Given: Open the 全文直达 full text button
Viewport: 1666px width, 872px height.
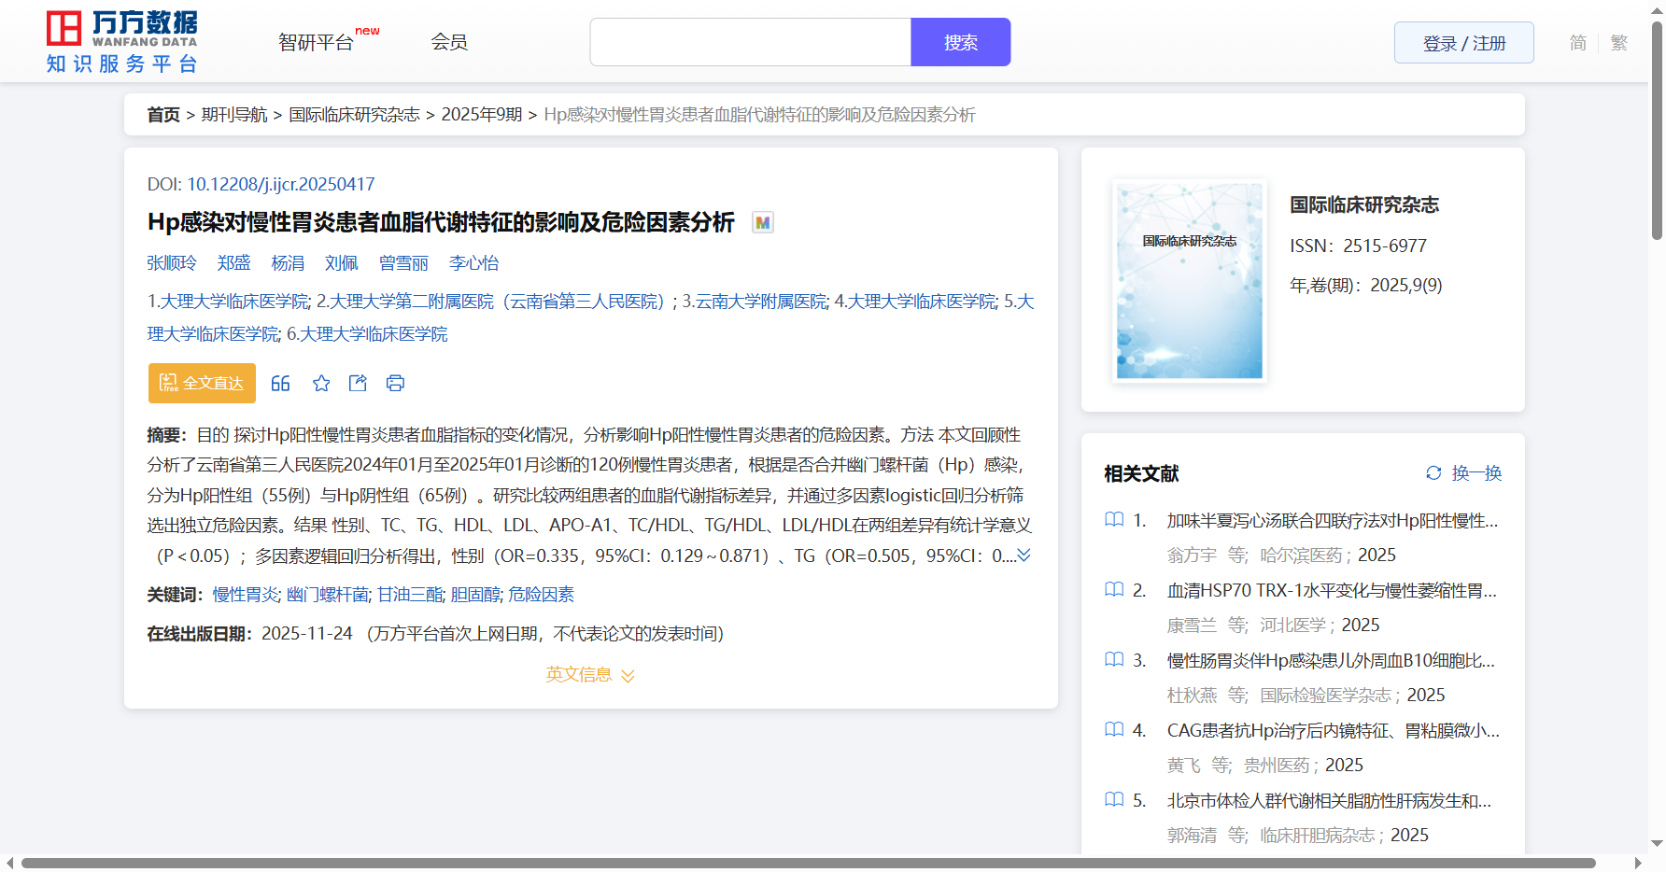Looking at the screenshot, I should pyautogui.click(x=202, y=384).
